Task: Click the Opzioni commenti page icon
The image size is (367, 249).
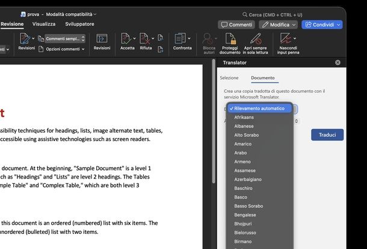Action: 41,49
